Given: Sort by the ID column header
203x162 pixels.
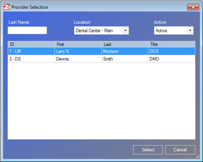Looking at the screenshot, I should (31, 44).
